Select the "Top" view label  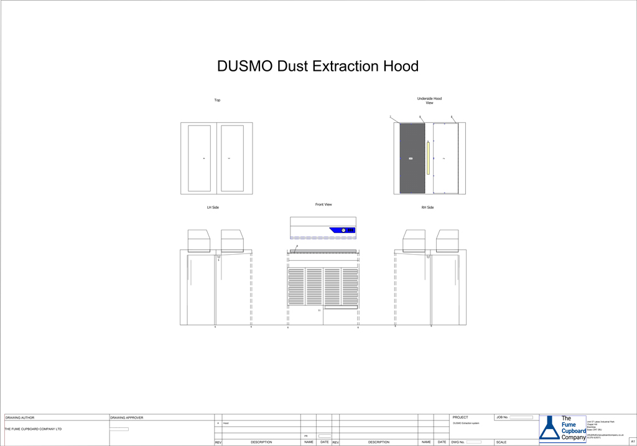tap(217, 100)
